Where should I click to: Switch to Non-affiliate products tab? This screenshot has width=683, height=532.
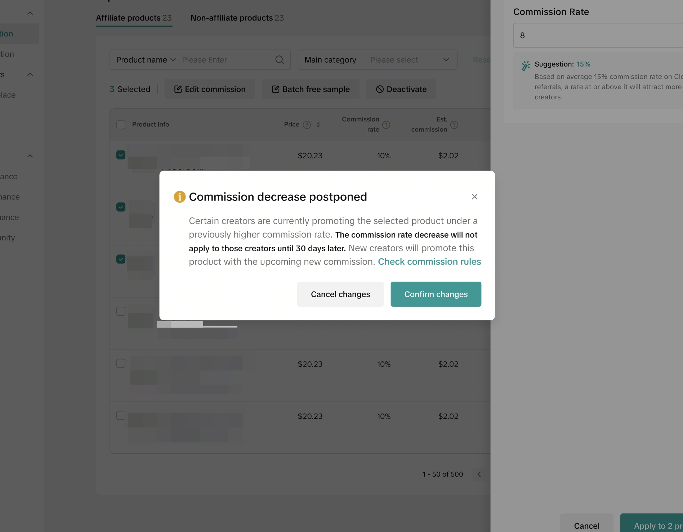click(237, 18)
